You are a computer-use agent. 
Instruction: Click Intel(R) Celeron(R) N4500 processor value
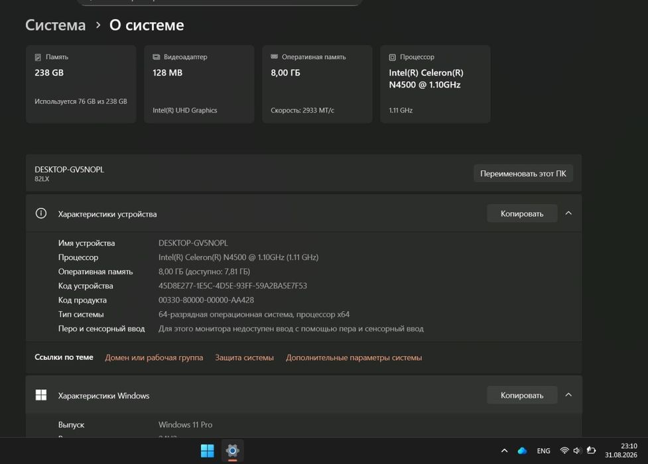tap(239, 257)
